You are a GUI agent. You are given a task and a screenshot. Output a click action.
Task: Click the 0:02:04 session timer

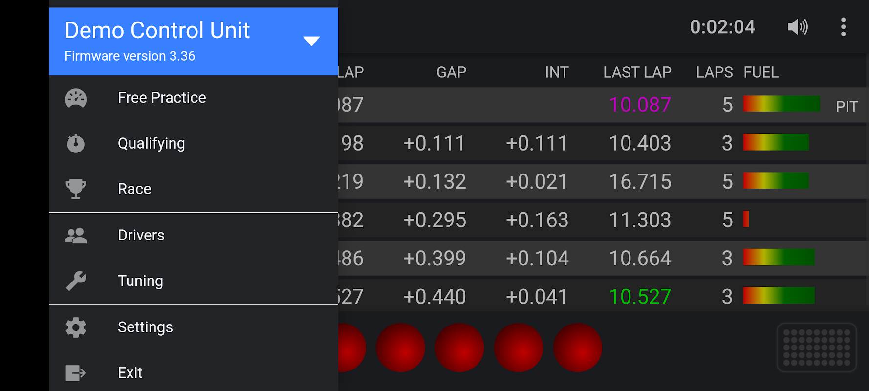tap(722, 27)
